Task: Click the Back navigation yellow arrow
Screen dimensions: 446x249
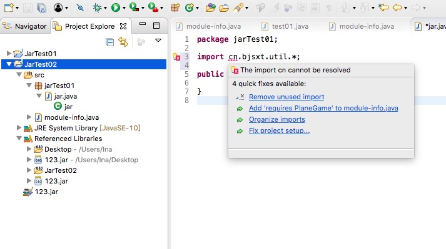Action: (x=397, y=7)
